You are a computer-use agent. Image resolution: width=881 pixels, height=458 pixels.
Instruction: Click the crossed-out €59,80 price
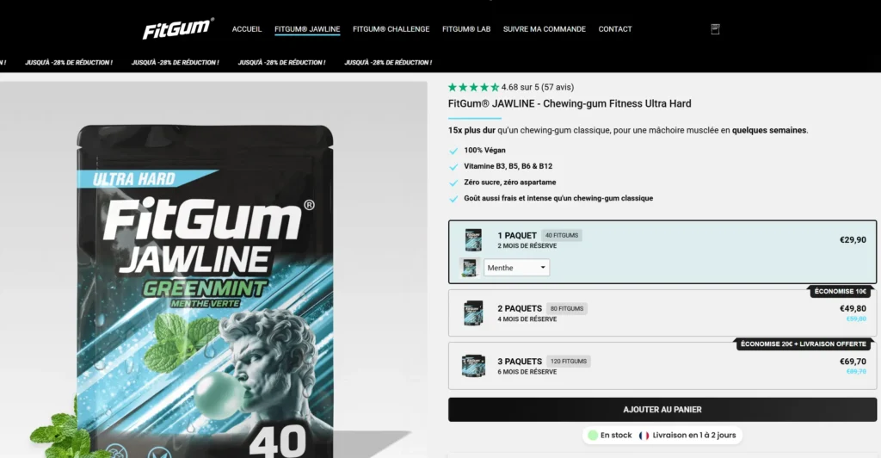click(856, 319)
